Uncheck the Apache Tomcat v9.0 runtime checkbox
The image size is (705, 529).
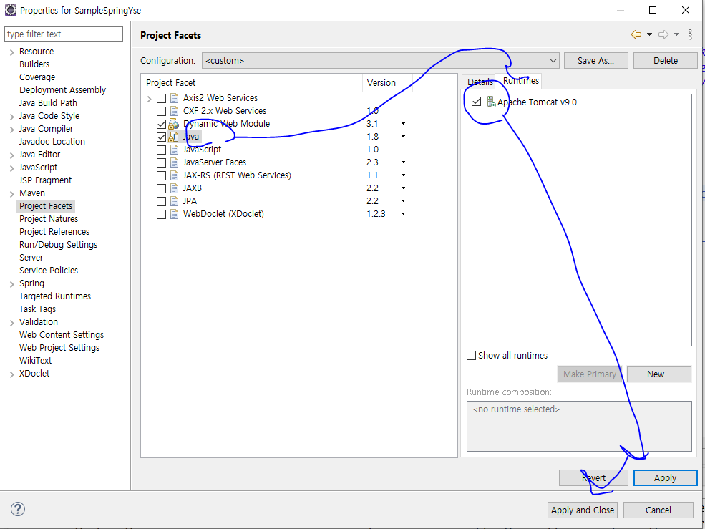pyautogui.click(x=476, y=102)
